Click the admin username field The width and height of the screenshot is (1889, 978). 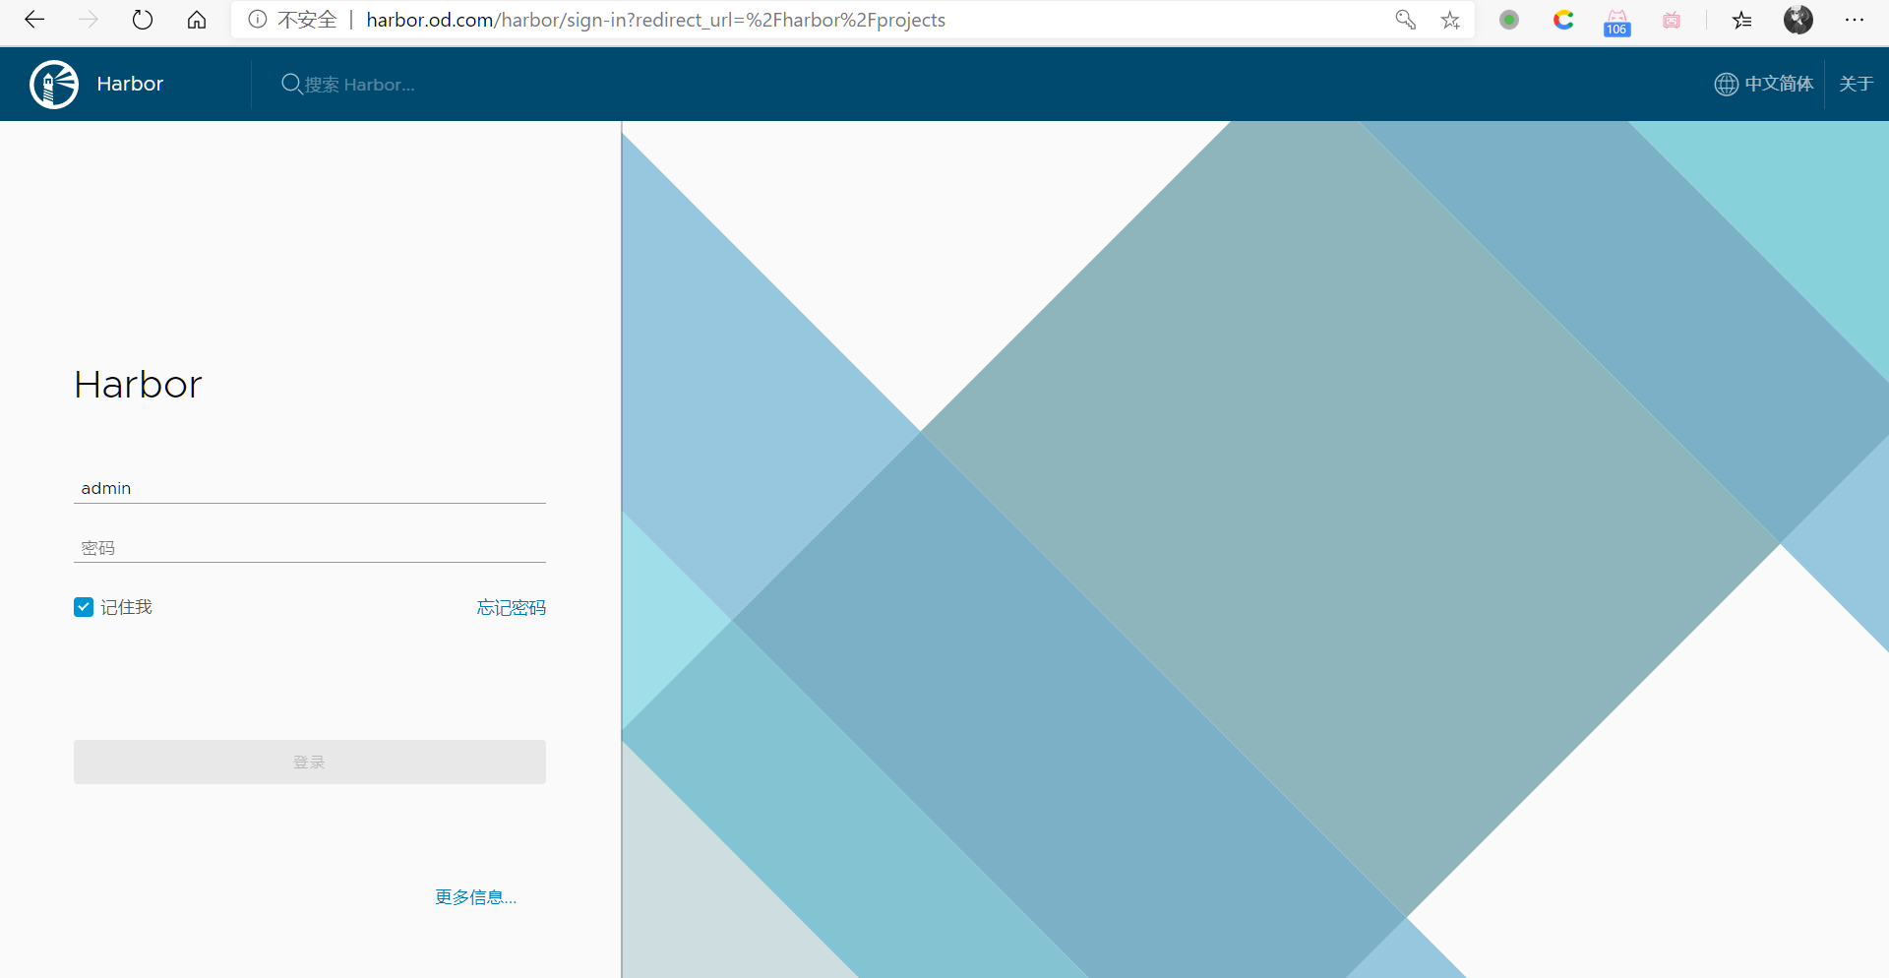click(310, 488)
